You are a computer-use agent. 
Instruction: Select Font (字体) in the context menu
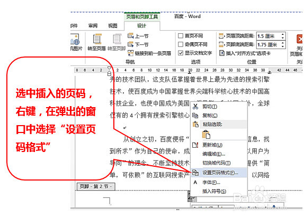coord(219,182)
